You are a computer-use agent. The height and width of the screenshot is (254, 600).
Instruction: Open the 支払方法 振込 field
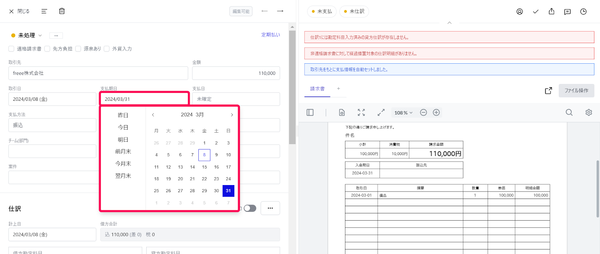(52, 125)
